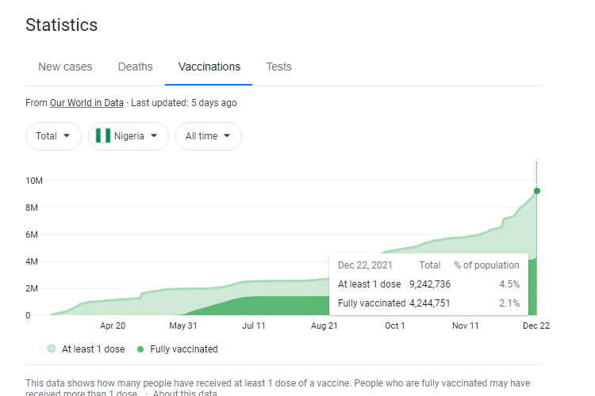The width and height of the screenshot is (595, 396).
Task: Open the All time range dropdown
Action: (209, 136)
